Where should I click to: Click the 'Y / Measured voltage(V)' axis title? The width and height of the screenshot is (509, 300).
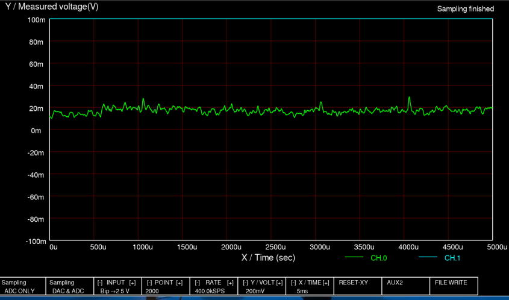coord(52,7)
